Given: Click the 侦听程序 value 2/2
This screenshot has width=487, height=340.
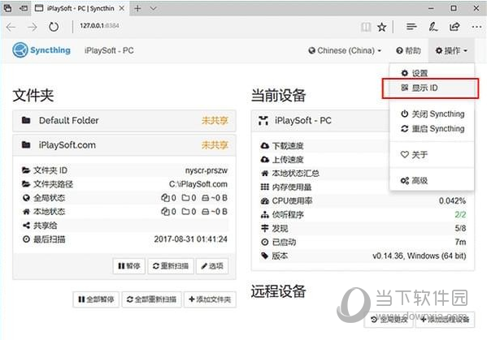Looking at the screenshot, I should point(460,215).
